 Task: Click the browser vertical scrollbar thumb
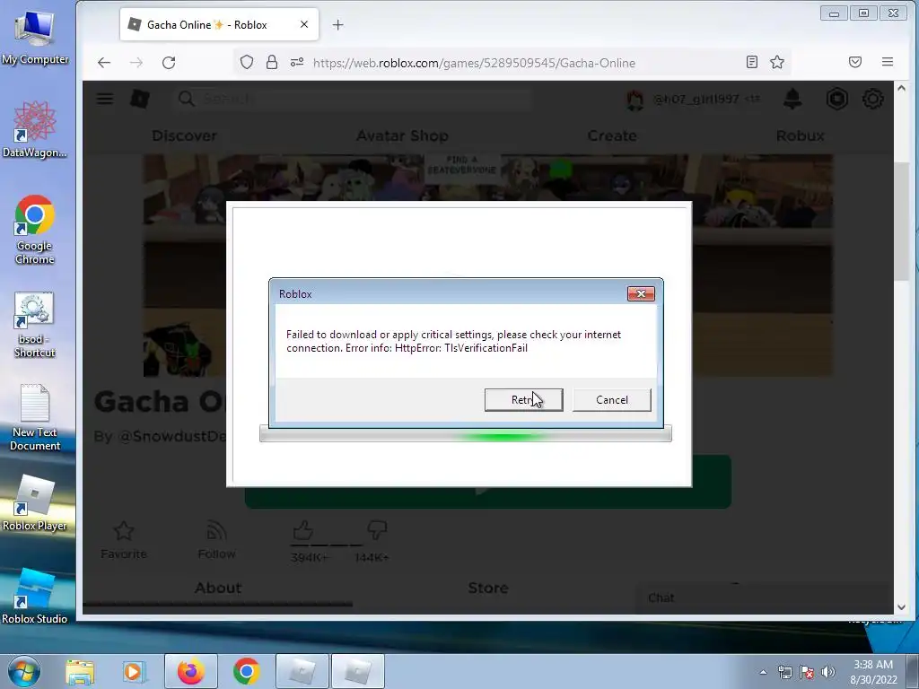coord(901,222)
